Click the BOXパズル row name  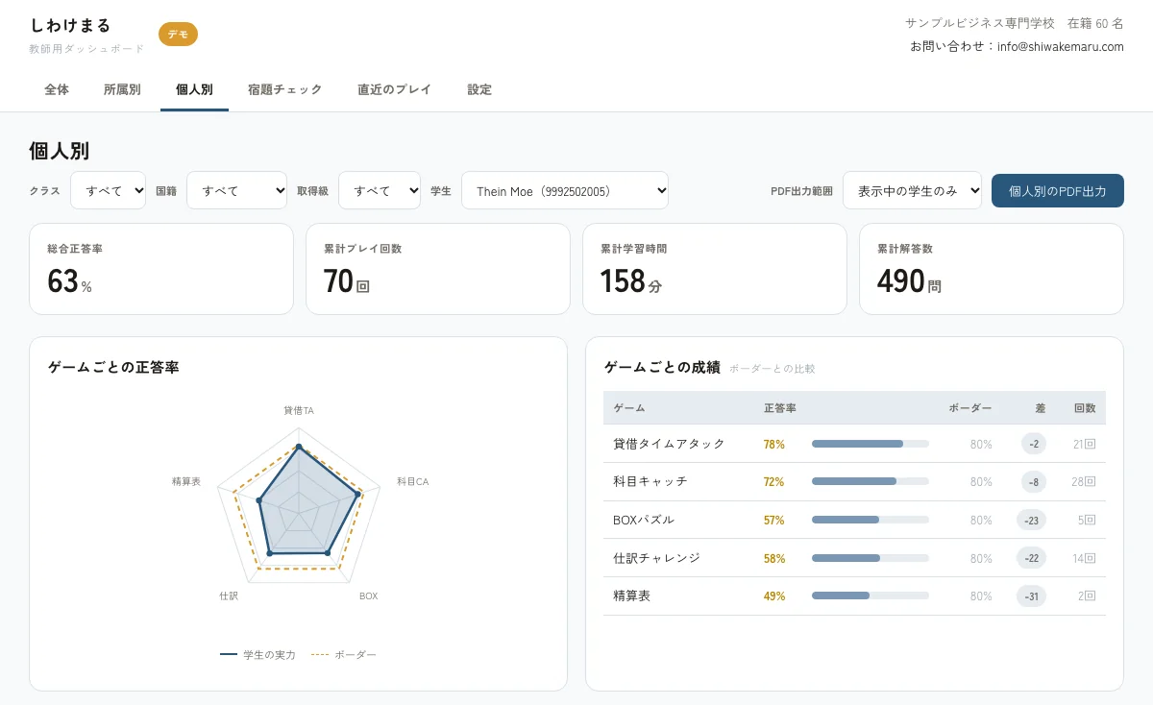pyautogui.click(x=644, y=520)
